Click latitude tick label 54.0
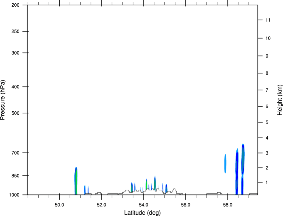Viewport: 283px width, 216px height. coord(143,205)
